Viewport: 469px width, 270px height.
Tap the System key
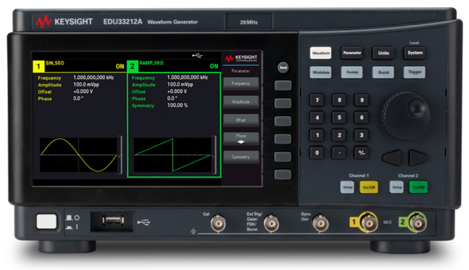pos(415,53)
